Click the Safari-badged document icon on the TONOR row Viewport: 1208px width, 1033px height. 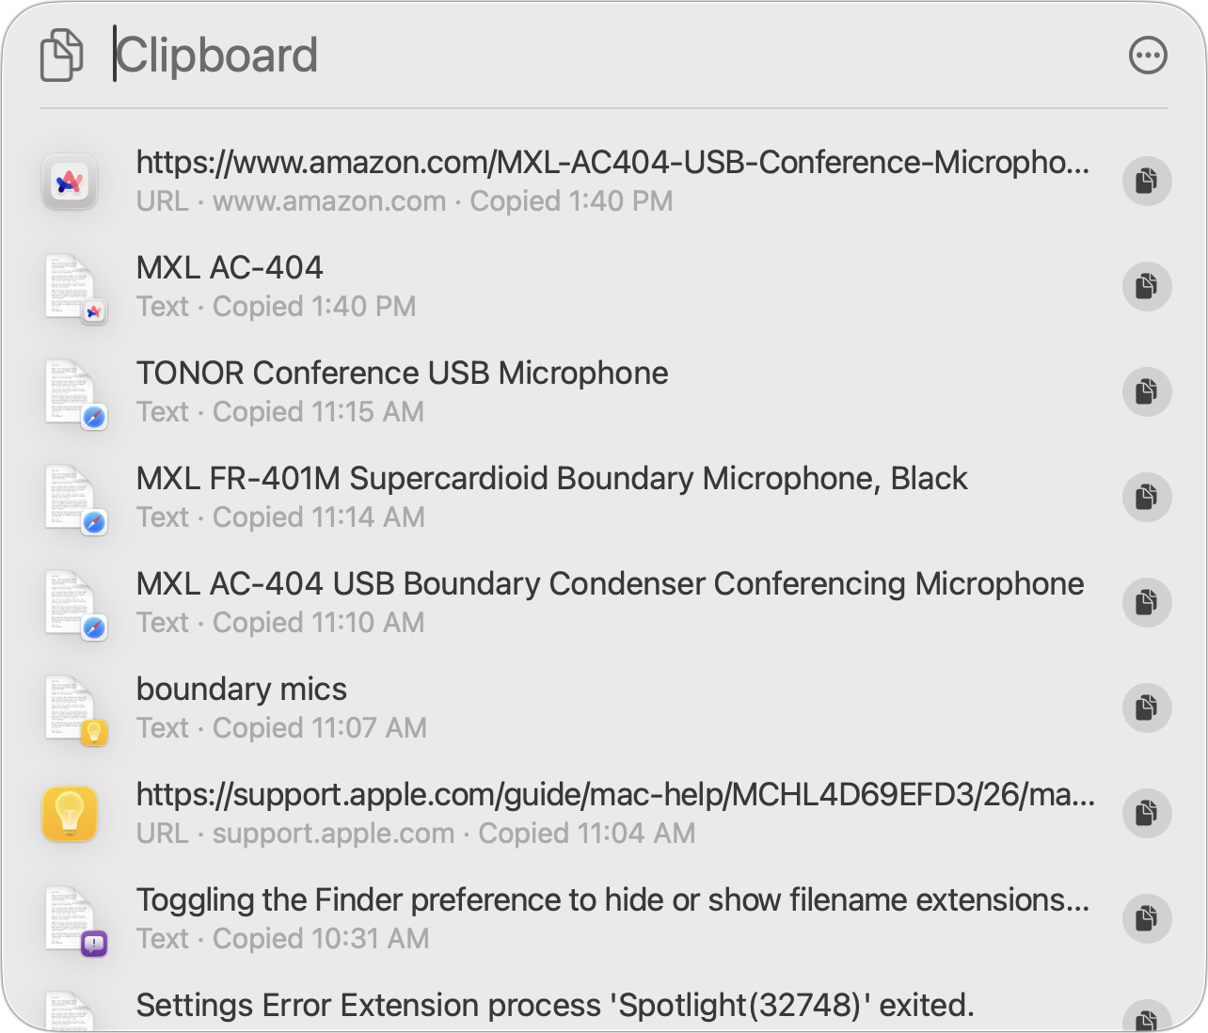[x=75, y=392]
